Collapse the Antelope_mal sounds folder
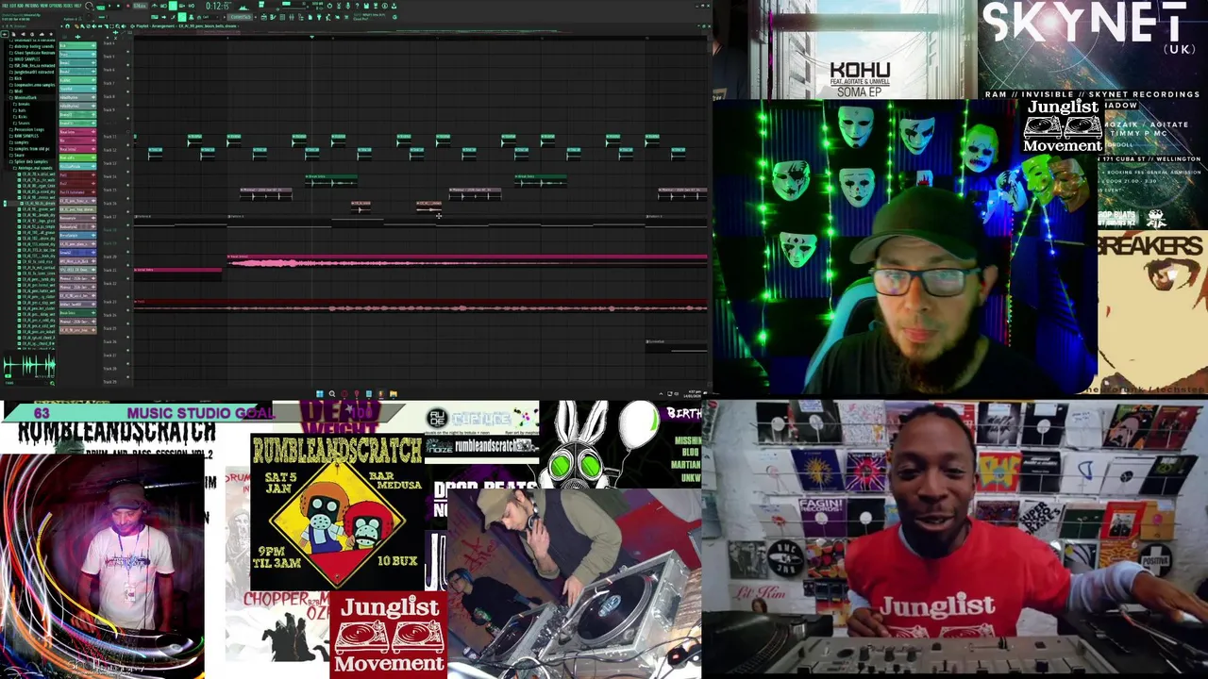Viewport: 1208px width, 679px height. coord(33,168)
